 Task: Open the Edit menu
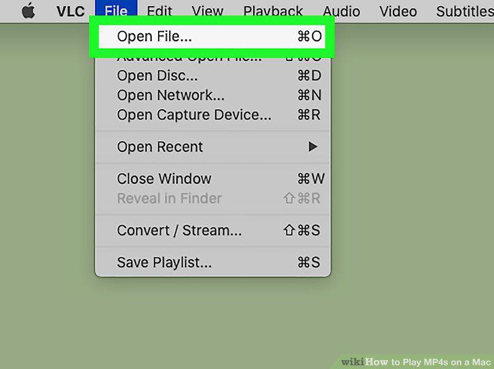pos(159,12)
